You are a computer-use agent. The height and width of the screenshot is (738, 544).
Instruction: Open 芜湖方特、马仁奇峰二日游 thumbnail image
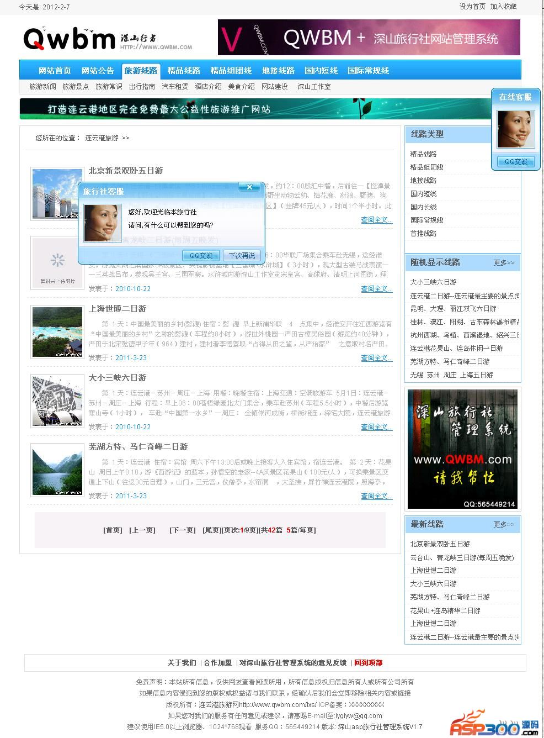coord(57,470)
